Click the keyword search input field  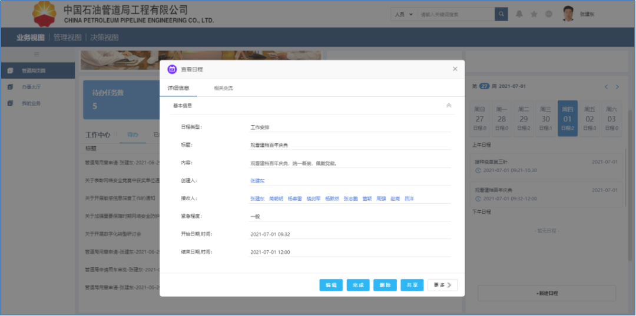pyautogui.click(x=456, y=14)
